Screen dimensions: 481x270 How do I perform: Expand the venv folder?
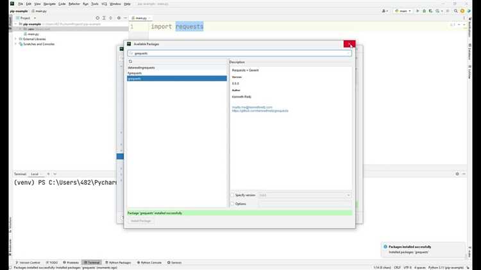(21, 29)
